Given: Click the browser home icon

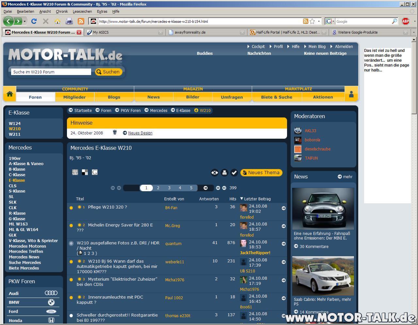Looking at the screenshot, I should point(57,22).
